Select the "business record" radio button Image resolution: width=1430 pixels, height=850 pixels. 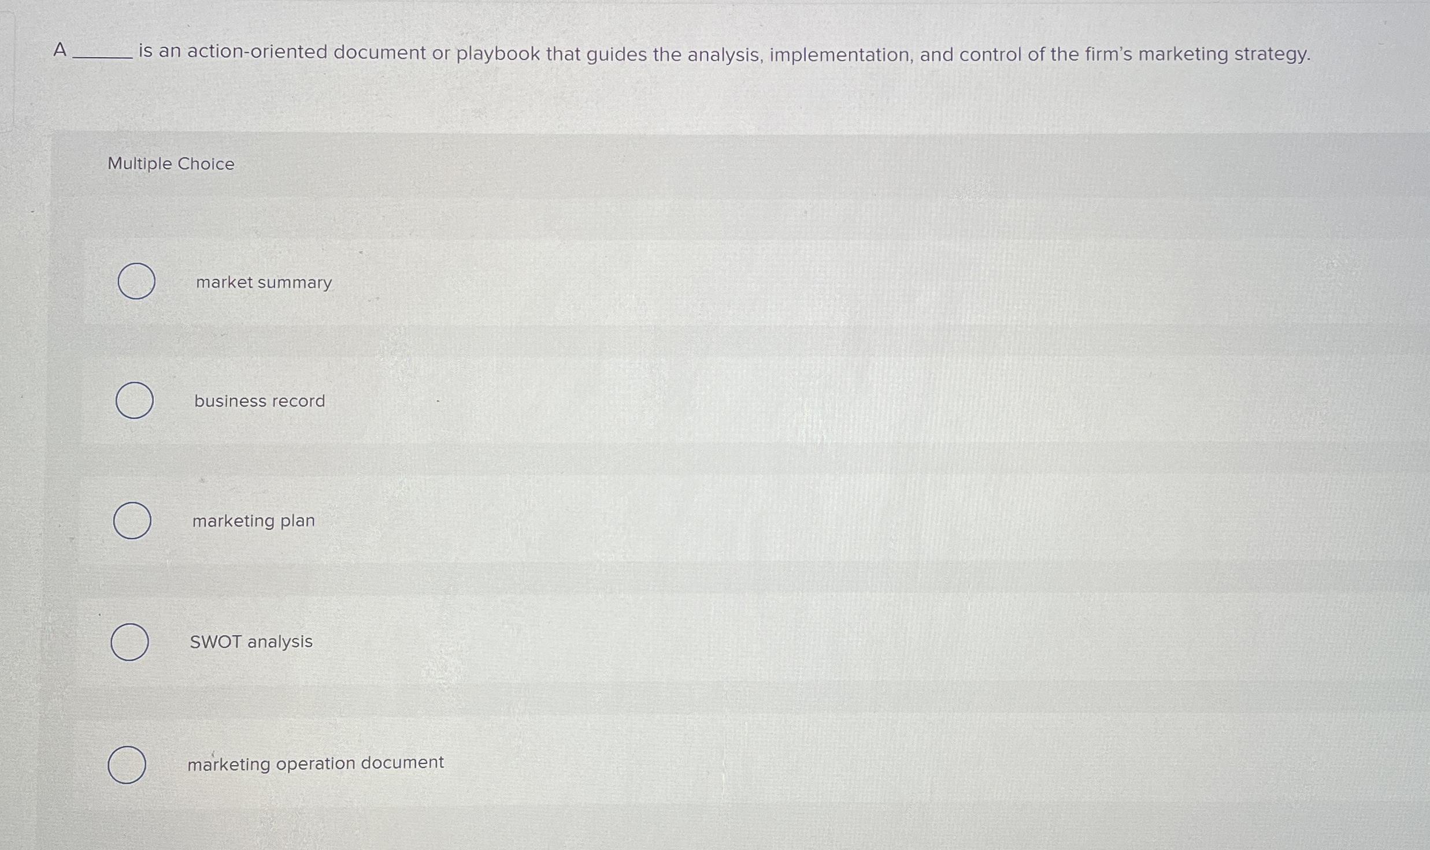click(x=134, y=401)
